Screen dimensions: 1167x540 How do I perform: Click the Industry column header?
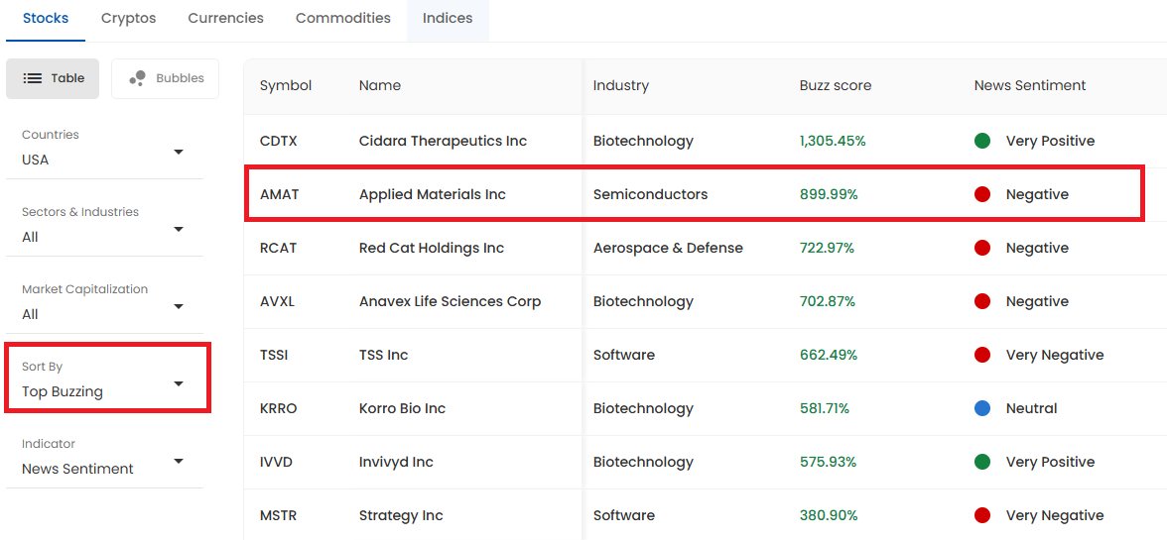(x=621, y=85)
